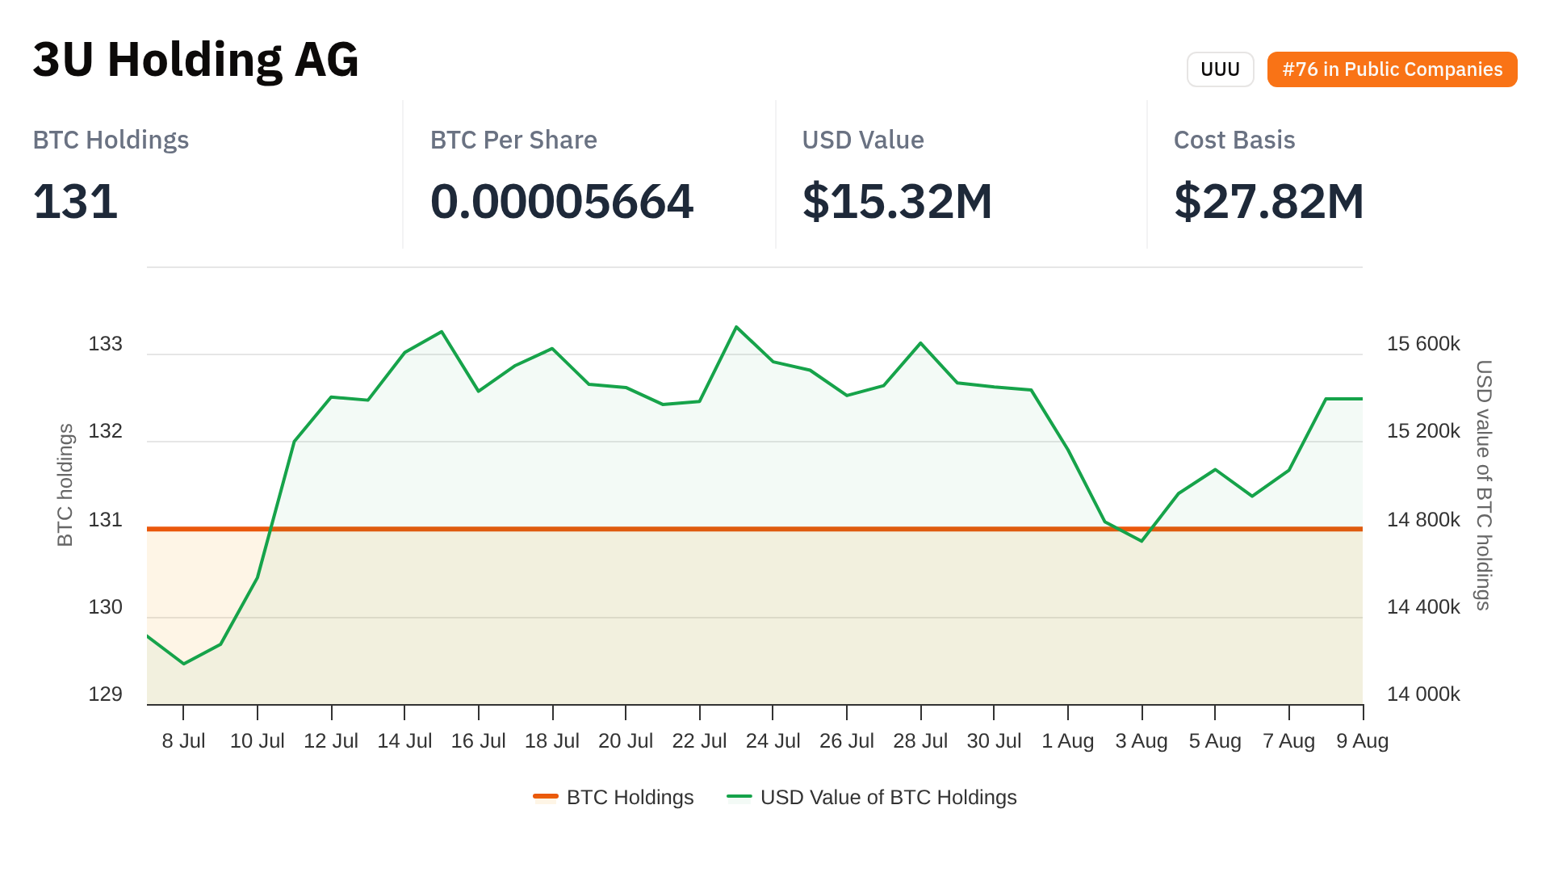Click the BTC Per Share label
The width and height of the screenshot is (1550, 872).
tap(513, 140)
